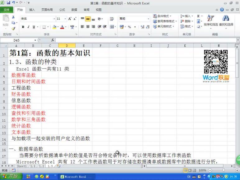Adjust the zoom slider handle
Image resolution: width=240 pixels, height=180 pixels.
[x=224, y=170]
